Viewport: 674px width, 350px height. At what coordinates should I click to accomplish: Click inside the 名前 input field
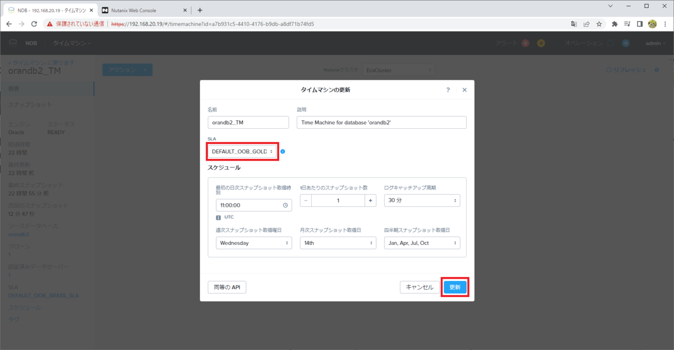click(x=248, y=122)
